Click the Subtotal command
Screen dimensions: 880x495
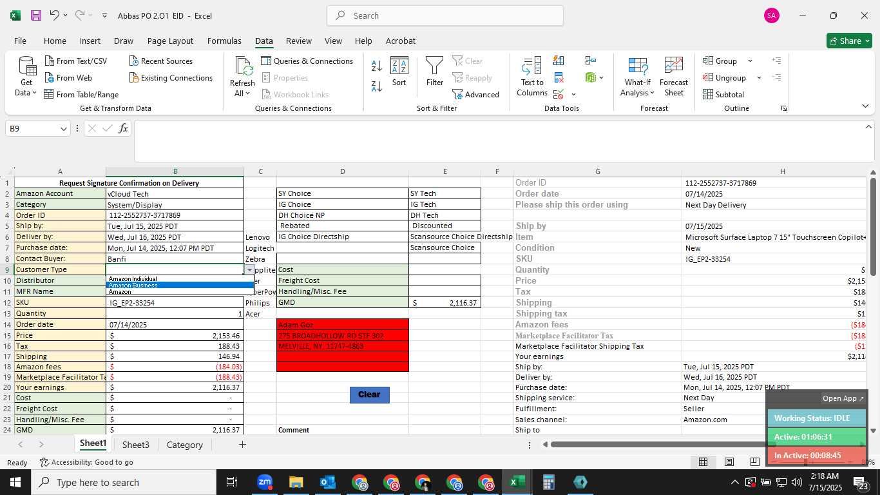pyautogui.click(x=723, y=94)
